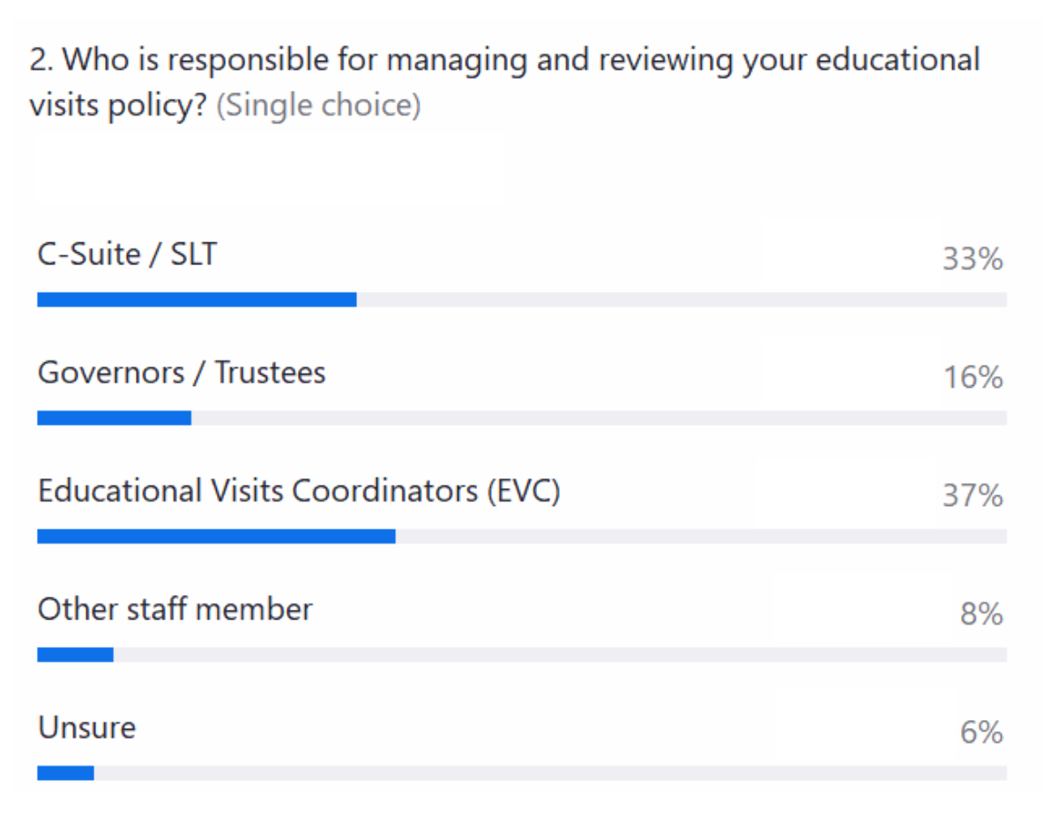
Task: Click the blue filled portion of EVC bar
Action: click(x=216, y=536)
